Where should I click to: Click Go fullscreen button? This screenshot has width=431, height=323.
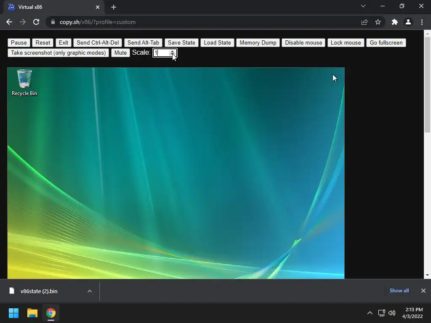[x=386, y=42]
